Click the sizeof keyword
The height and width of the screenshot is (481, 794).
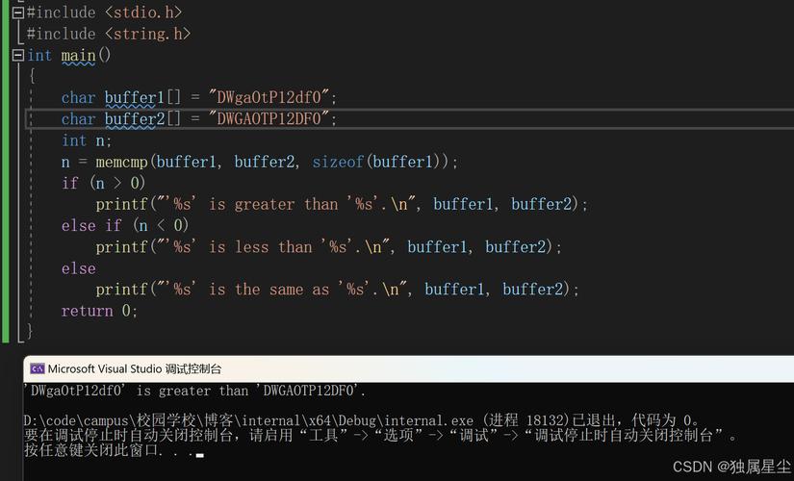(x=338, y=162)
